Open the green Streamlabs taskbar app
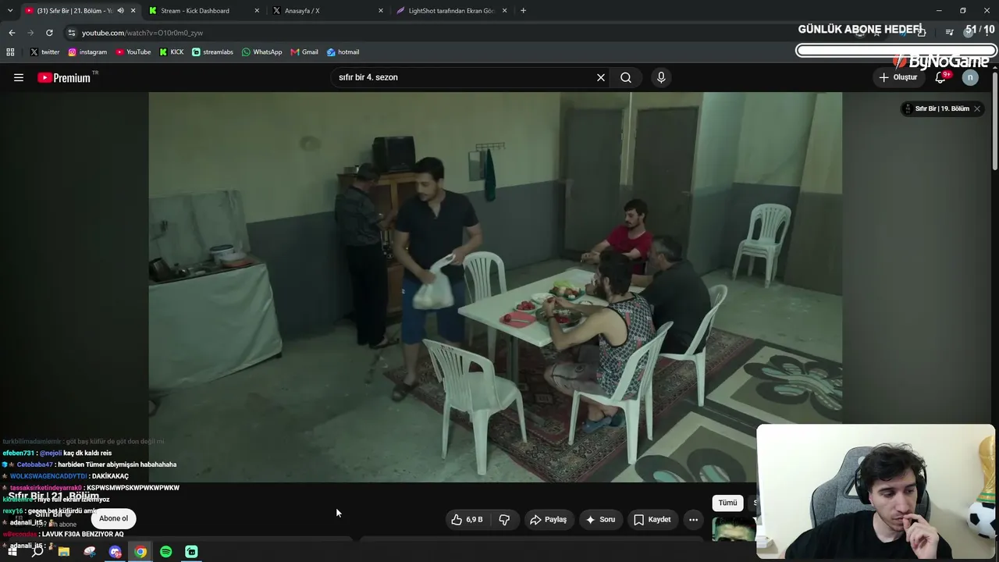 click(191, 552)
